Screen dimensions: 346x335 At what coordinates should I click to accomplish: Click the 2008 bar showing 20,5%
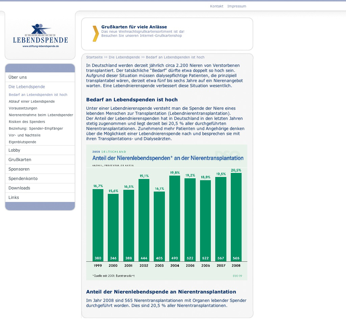236,217
